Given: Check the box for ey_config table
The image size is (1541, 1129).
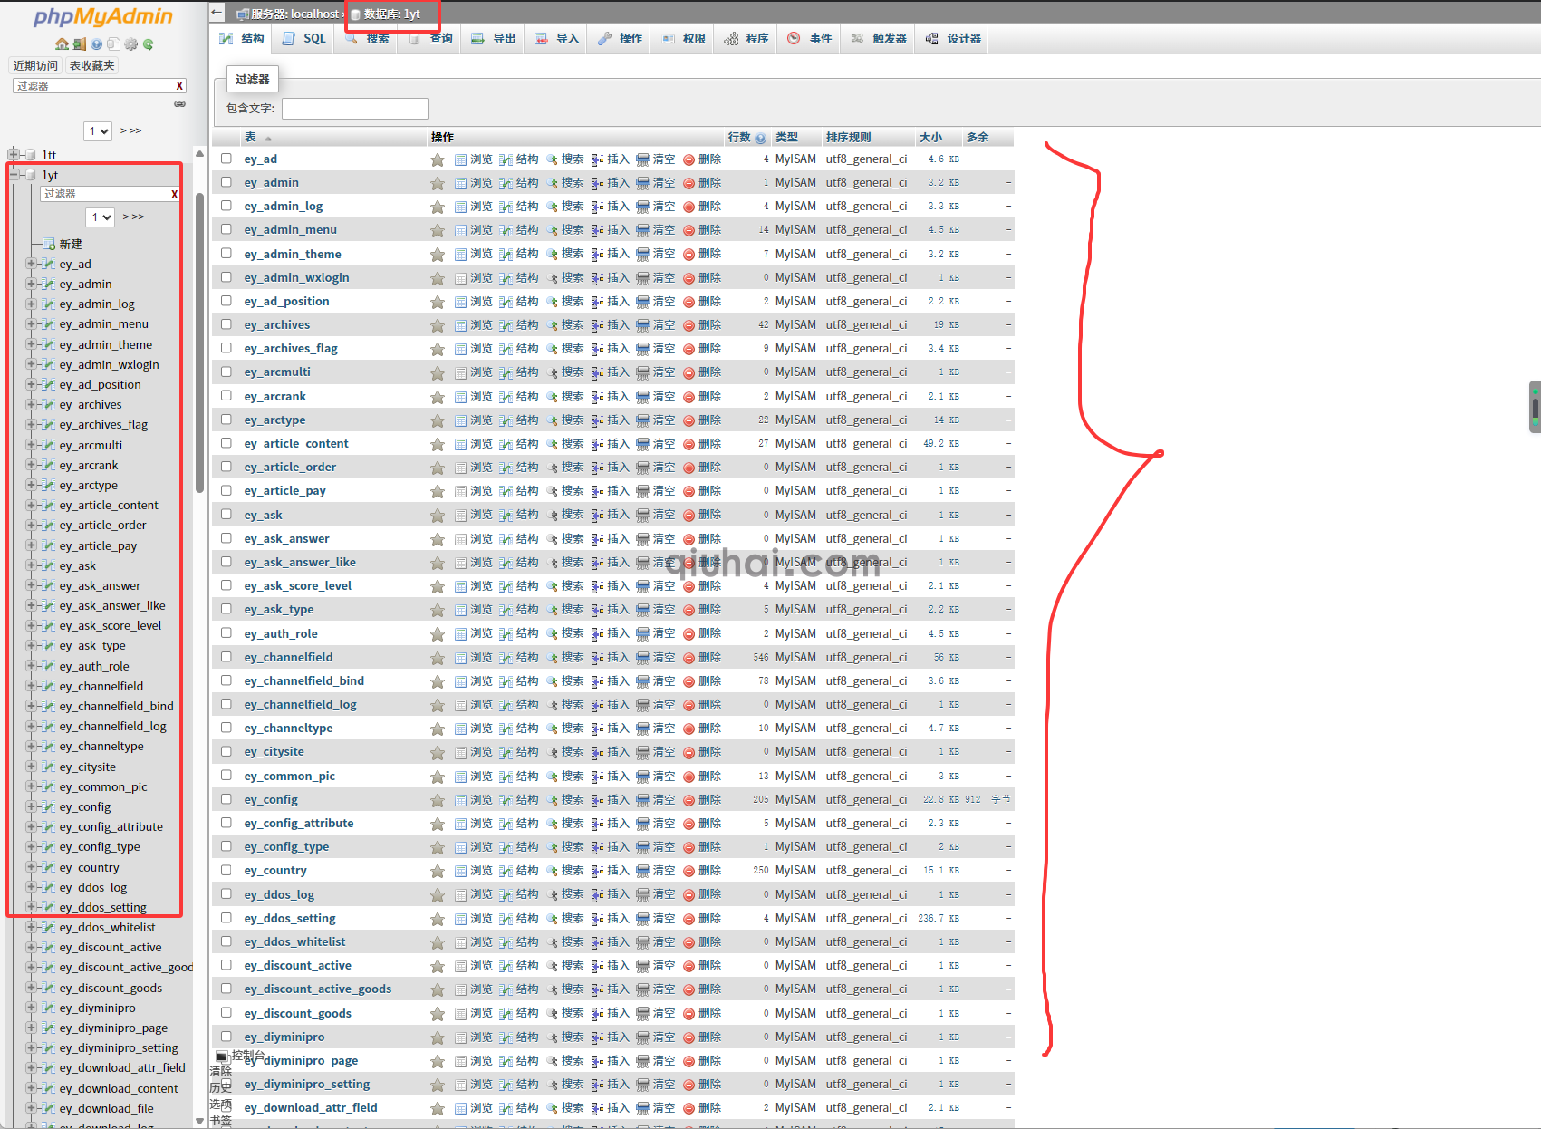Looking at the screenshot, I should click(226, 799).
